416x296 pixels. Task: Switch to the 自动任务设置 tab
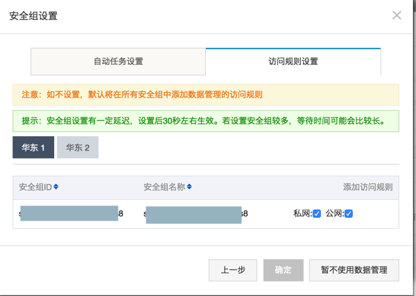[118, 62]
